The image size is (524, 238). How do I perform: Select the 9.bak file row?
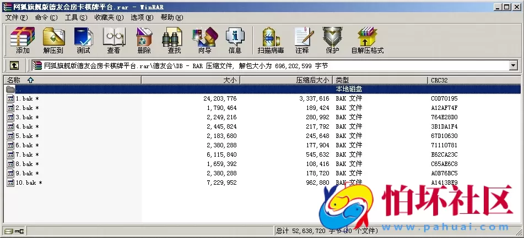pyautogui.click(x=262, y=173)
